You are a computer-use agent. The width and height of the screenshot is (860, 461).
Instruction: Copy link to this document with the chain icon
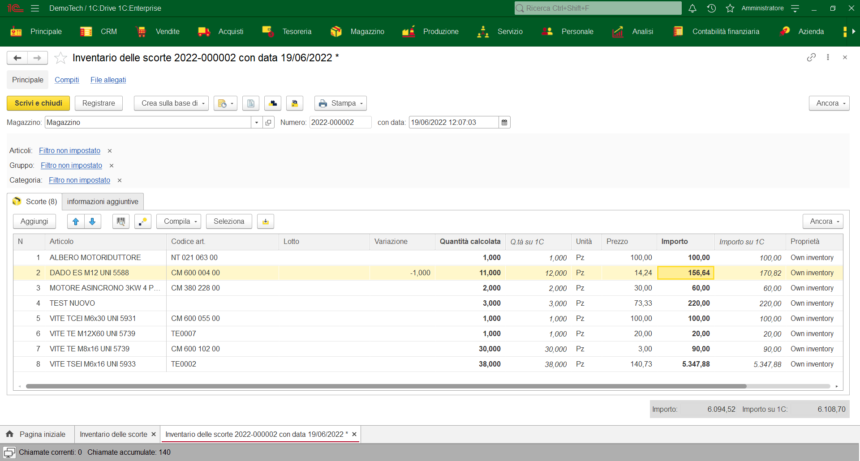click(x=811, y=57)
